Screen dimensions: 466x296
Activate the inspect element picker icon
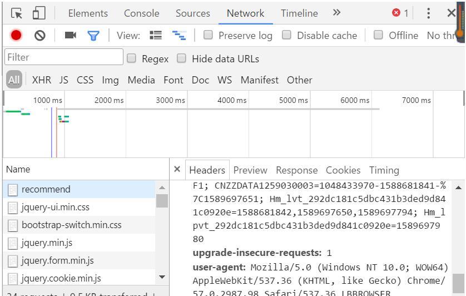[17, 13]
